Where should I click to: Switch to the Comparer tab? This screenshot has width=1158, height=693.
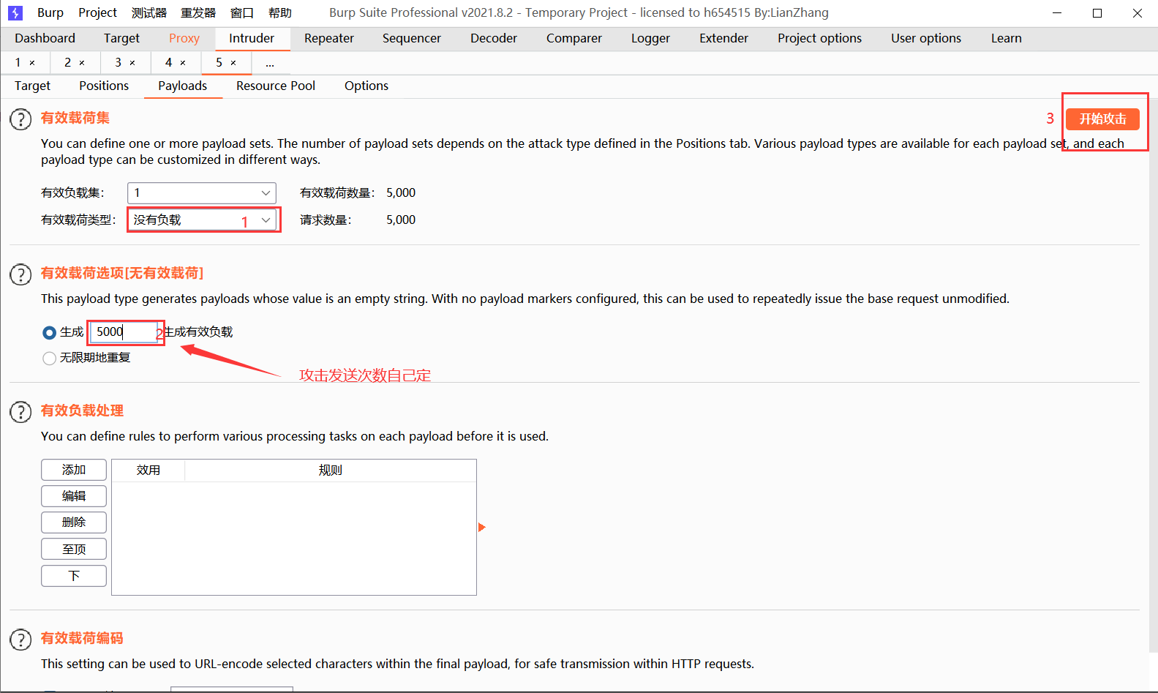[x=574, y=38]
